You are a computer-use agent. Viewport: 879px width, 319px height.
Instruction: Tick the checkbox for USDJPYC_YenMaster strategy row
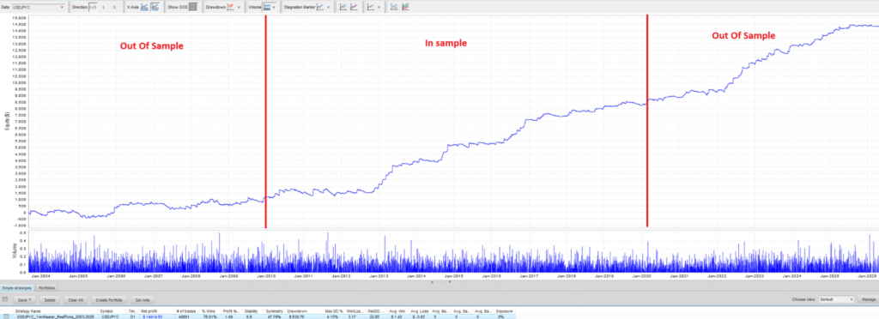[x=6, y=316]
